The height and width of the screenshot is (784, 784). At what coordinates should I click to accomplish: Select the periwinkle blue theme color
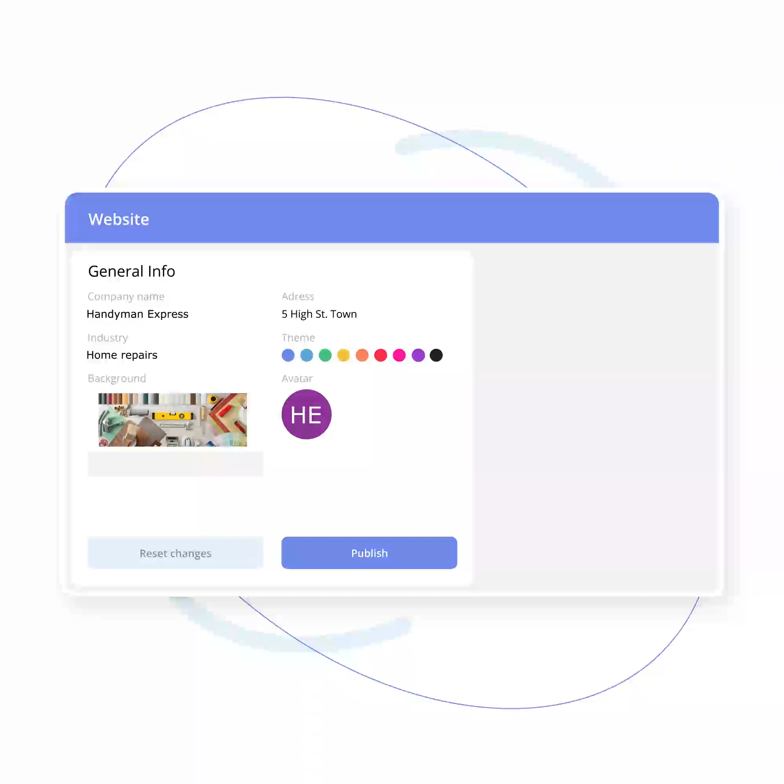(288, 355)
